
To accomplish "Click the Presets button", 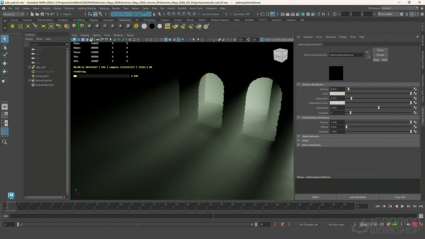I will (380, 55).
